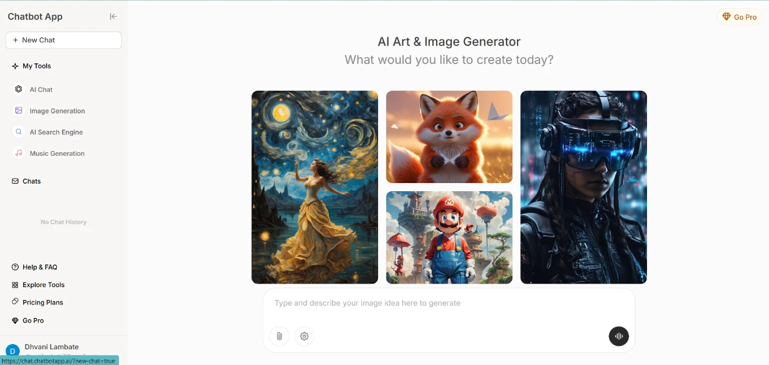Click the Image Generation picture icon
The height and width of the screenshot is (365, 769).
point(19,110)
